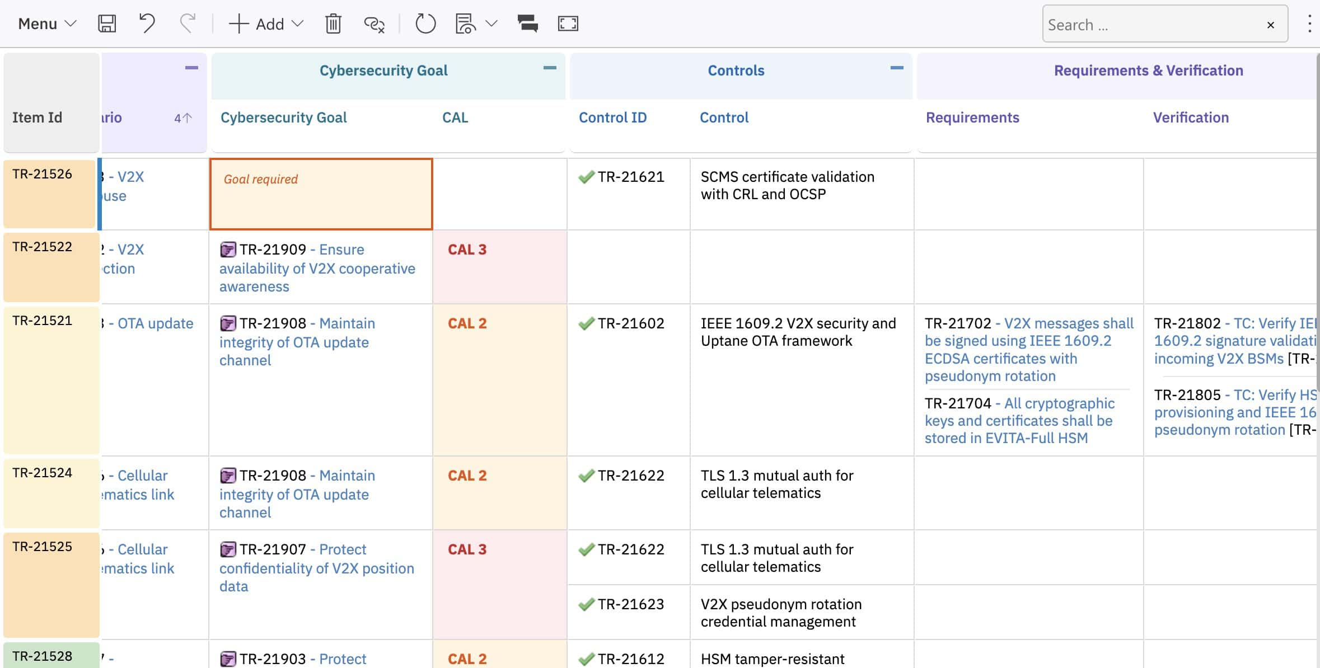Collapse the Cybersecurity Goal column group
The image size is (1320, 668).
pyautogui.click(x=550, y=68)
